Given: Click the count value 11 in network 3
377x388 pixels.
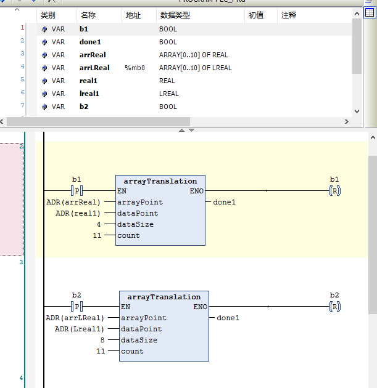Looking at the screenshot, I should [x=101, y=351].
